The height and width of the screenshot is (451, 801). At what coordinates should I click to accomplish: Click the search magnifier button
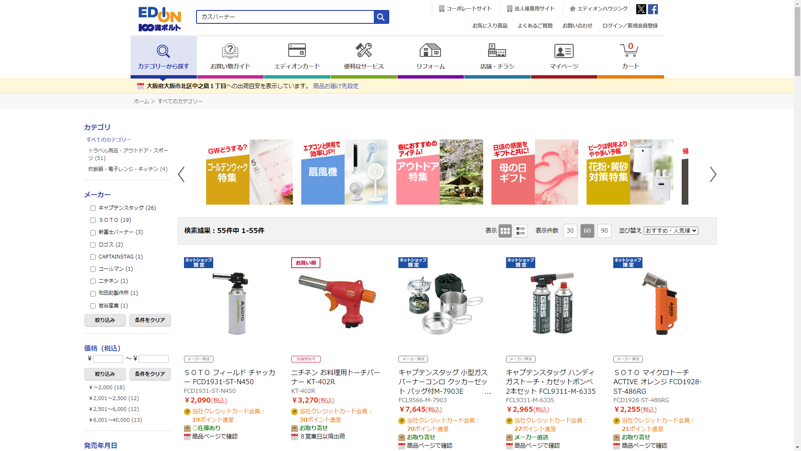(x=381, y=17)
